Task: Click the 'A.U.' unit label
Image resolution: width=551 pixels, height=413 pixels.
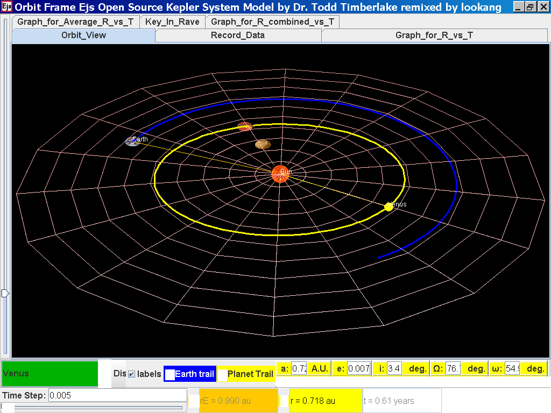Action: 320,369
